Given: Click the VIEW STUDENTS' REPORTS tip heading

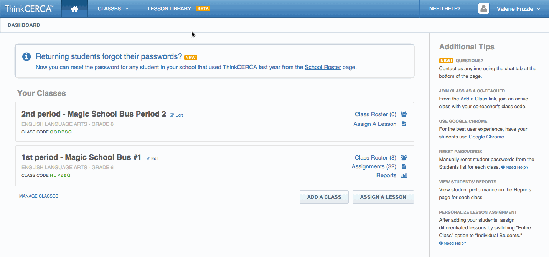Looking at the screenshot, I should pos(468,182).
